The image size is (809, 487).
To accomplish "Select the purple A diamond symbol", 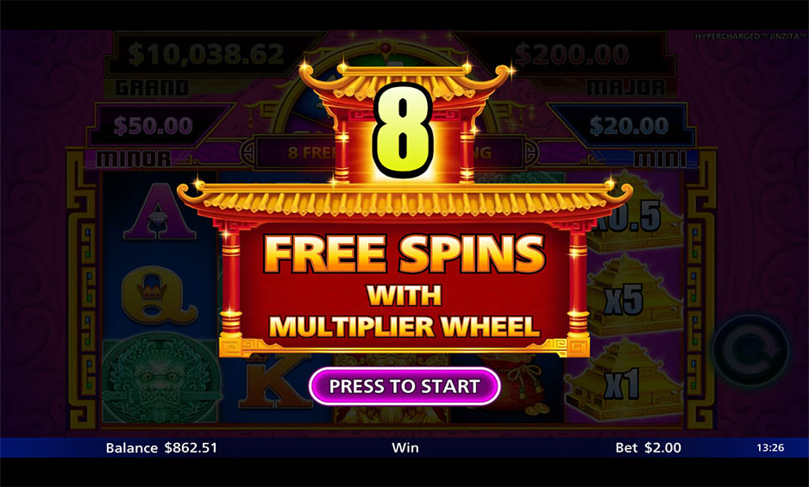I will coord(159,212).
